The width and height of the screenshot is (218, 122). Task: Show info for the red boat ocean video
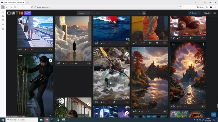[127, 39]
